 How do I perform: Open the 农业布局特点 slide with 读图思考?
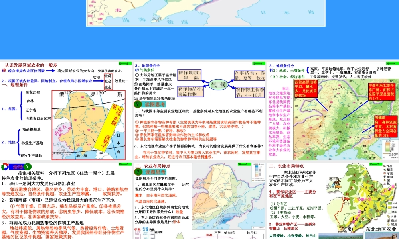point(199,201)
